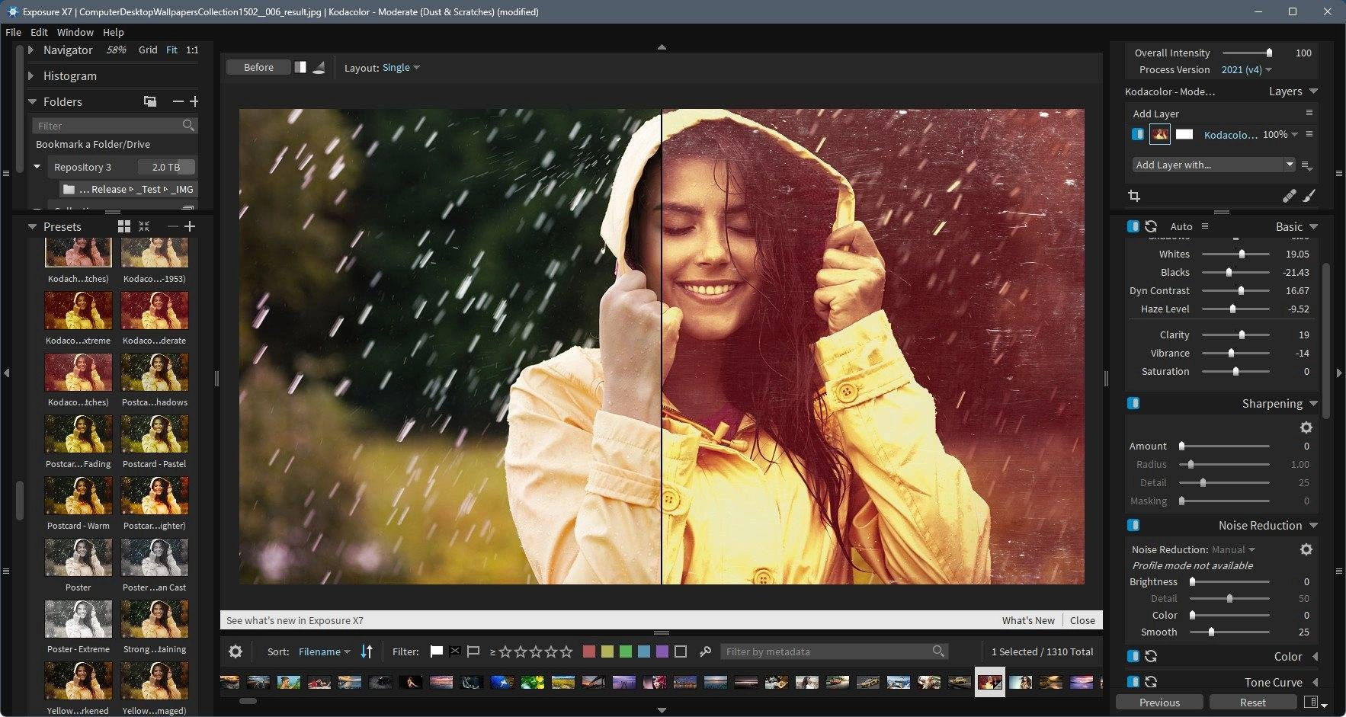Click magnifier in metadata filter
Image resolution: width=1346 pixels, height=717 pixels.
[x=938, y=651]
